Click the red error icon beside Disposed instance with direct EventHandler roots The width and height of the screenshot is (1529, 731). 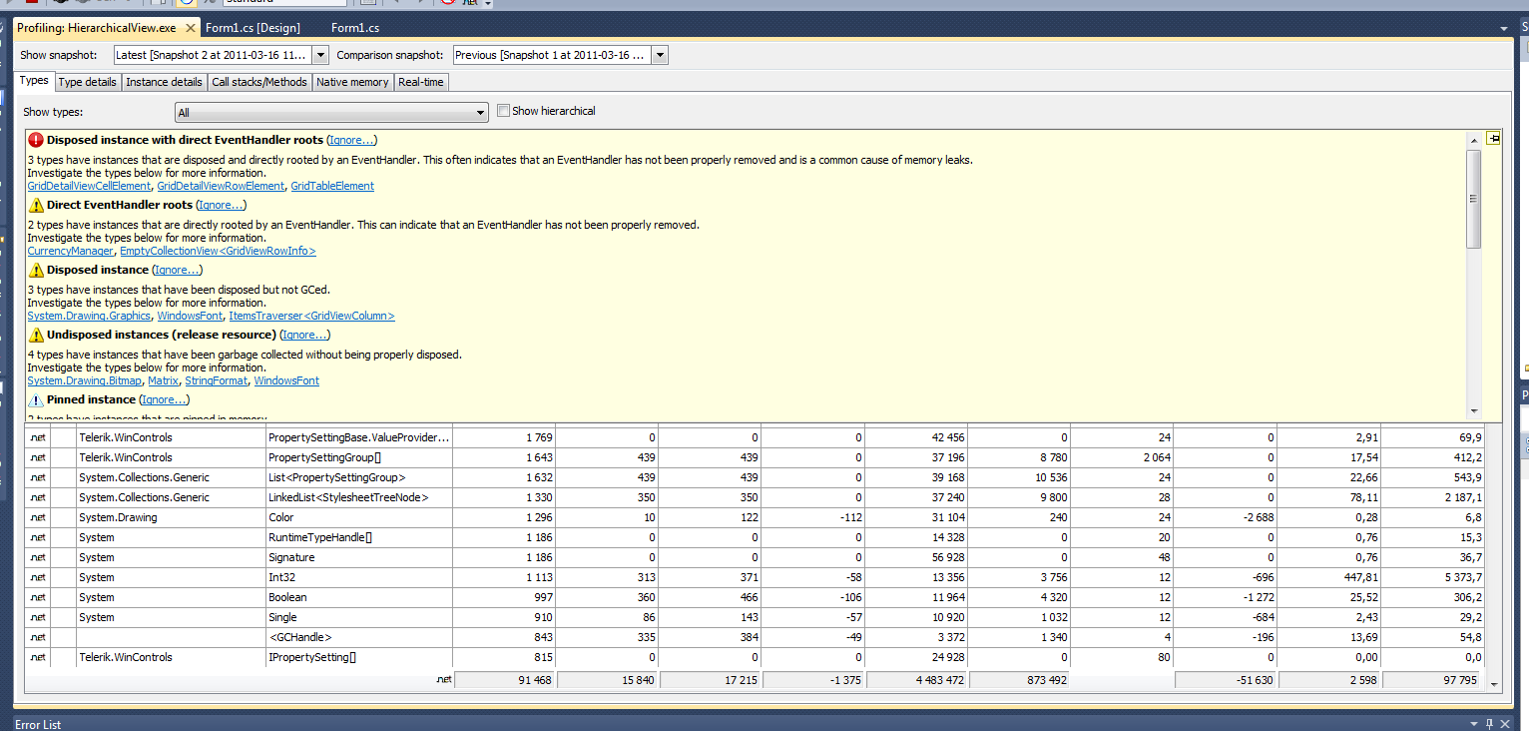coord(36,140)
